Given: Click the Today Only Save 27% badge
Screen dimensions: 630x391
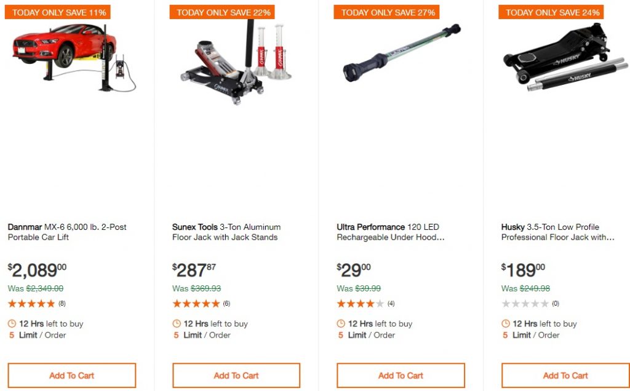Looking at the screenshot, I should point(388,12).
